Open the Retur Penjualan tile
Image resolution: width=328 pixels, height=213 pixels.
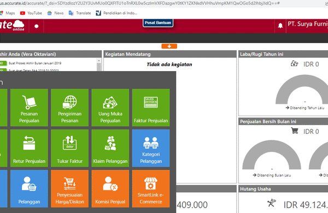(x=29, y=148)
